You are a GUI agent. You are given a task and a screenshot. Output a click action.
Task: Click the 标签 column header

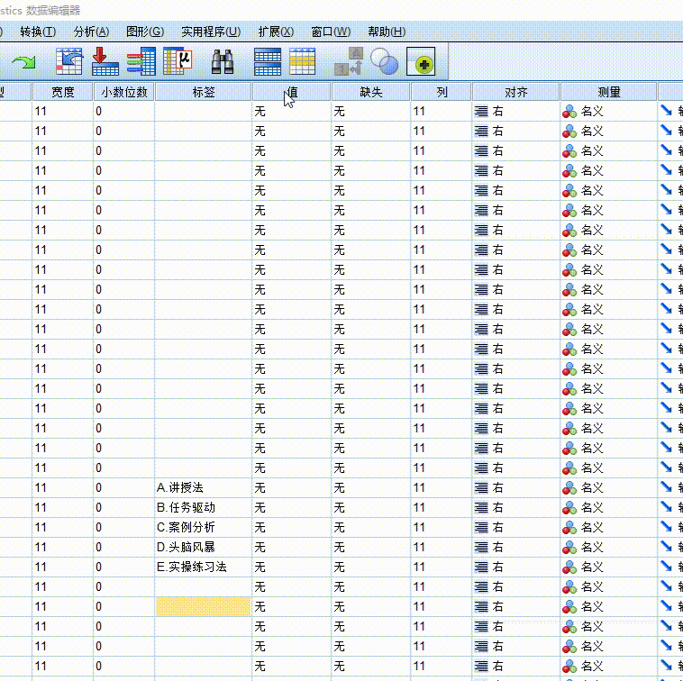point(203,92)
